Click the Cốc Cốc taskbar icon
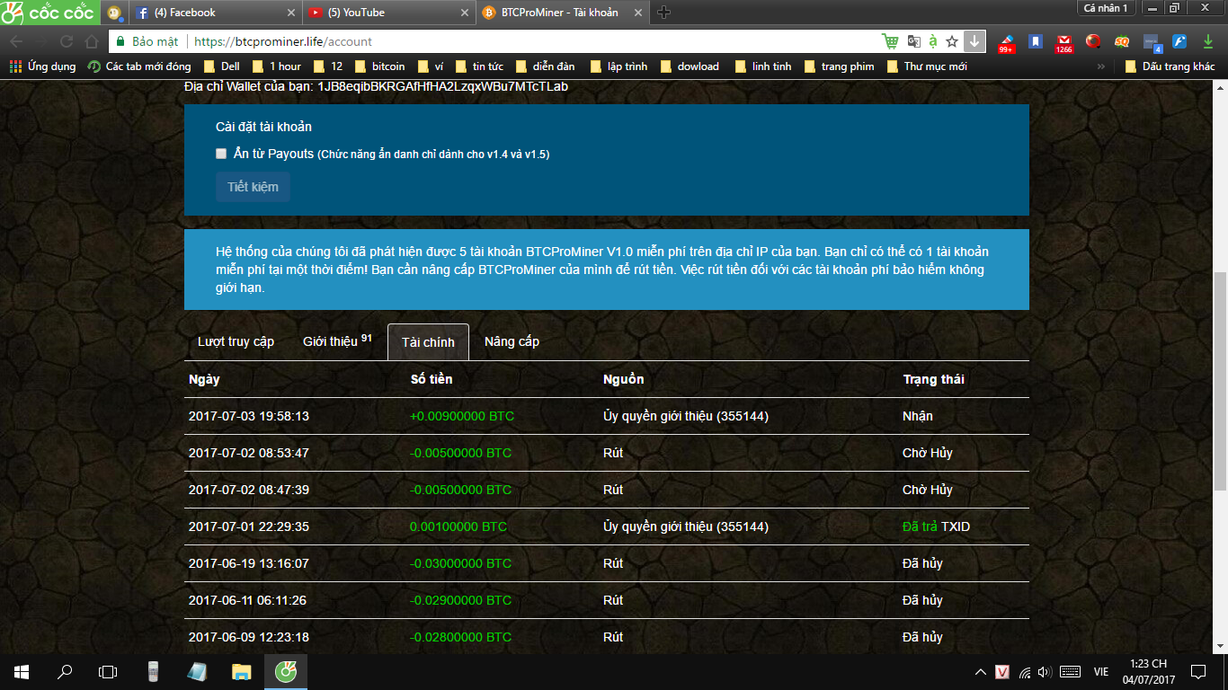 point(286,672)
